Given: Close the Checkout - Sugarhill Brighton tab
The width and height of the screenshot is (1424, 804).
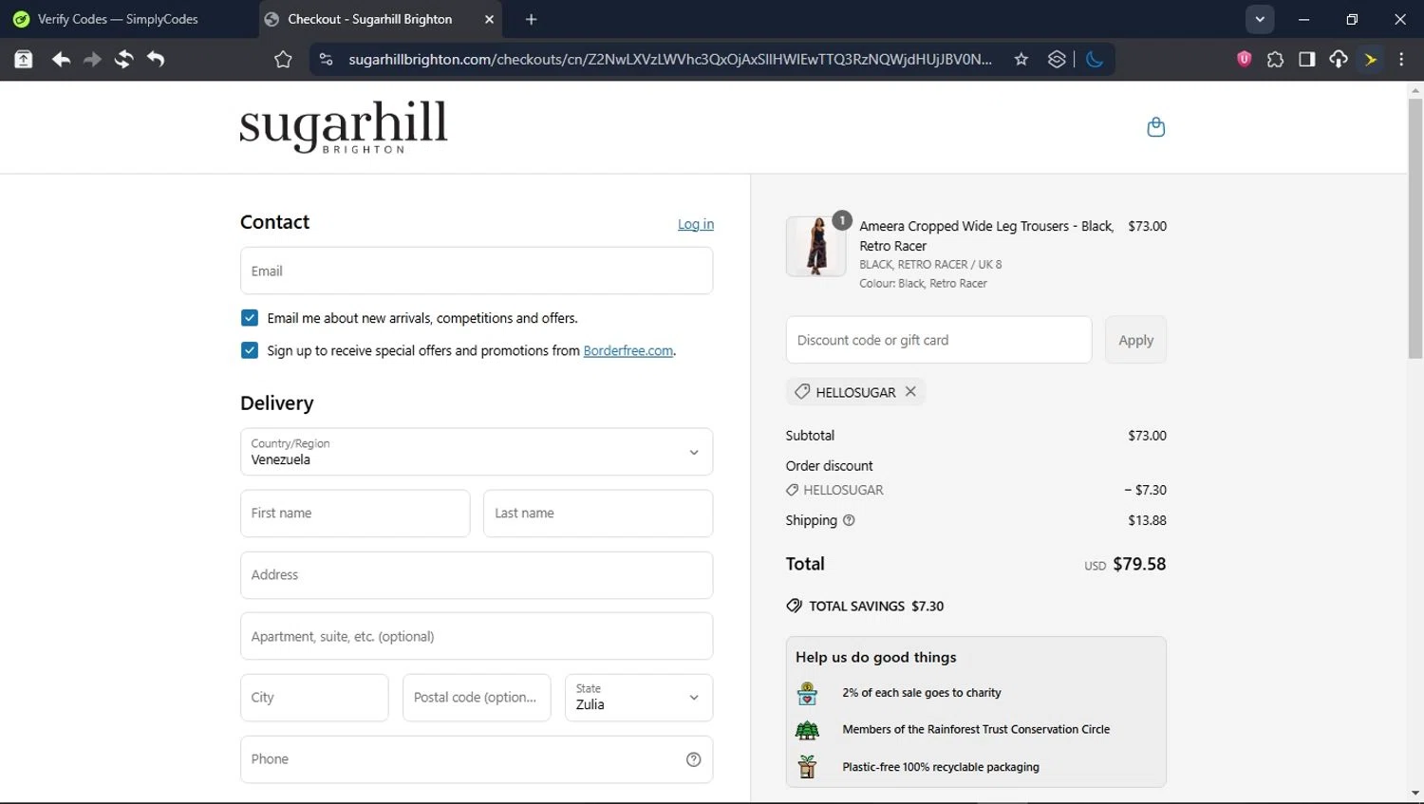Looking at the screenshot, I should click(489, 19).
